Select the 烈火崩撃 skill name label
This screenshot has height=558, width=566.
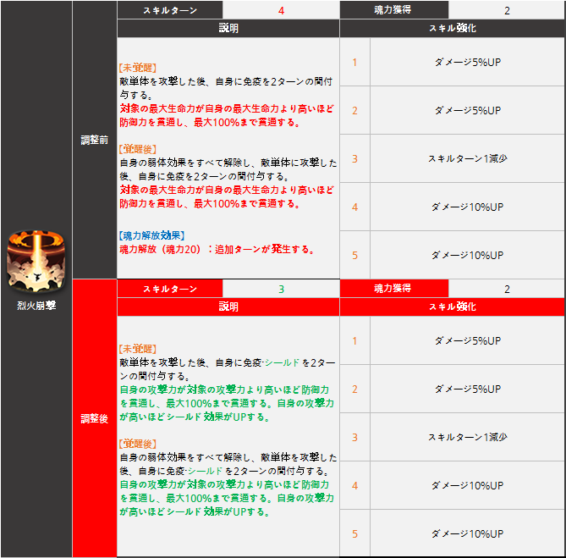click(36, 306)
